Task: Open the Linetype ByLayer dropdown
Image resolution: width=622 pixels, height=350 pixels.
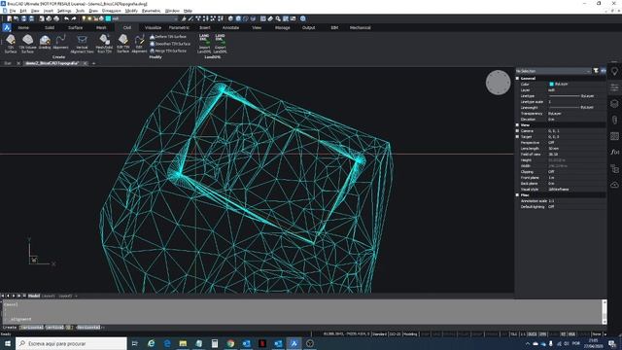Action: [576, 96]
